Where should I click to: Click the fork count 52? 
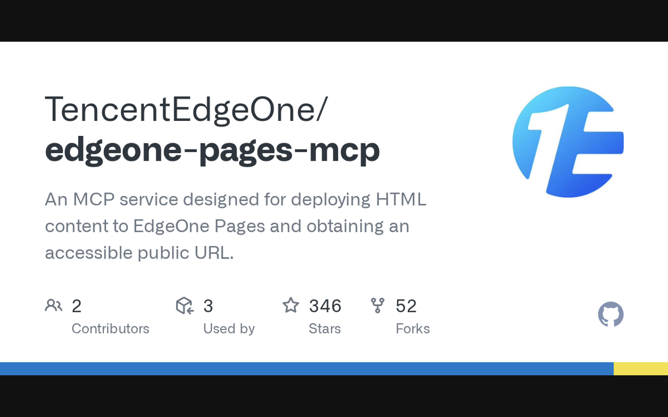coord(406,306)
